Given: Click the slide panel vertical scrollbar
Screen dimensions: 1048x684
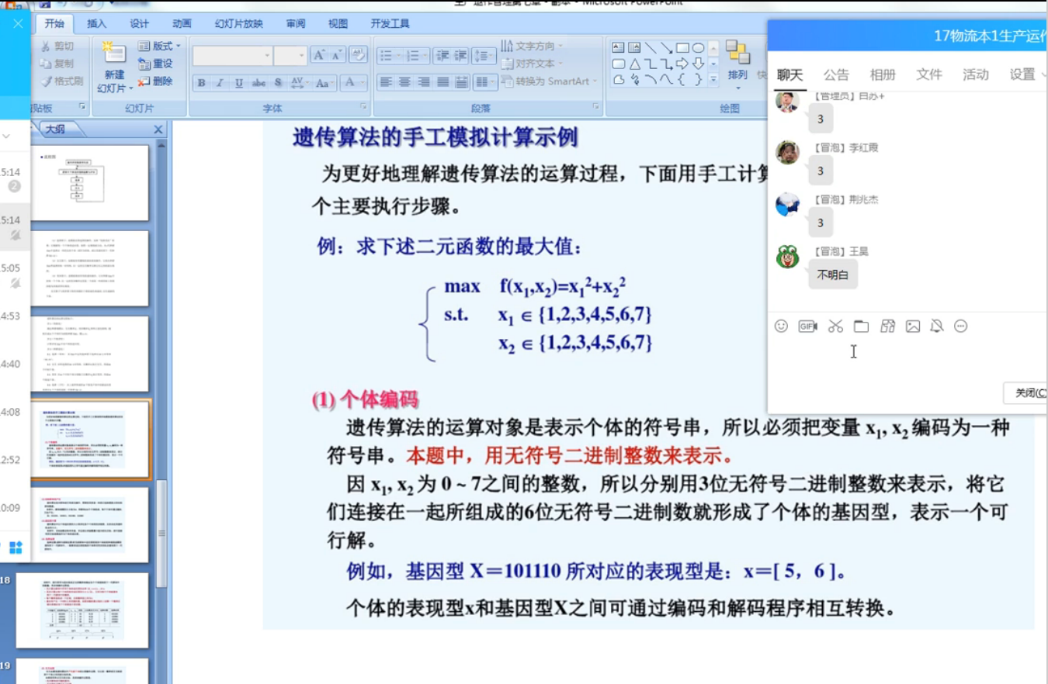Looking at the screenshot, I should point(162,535).
